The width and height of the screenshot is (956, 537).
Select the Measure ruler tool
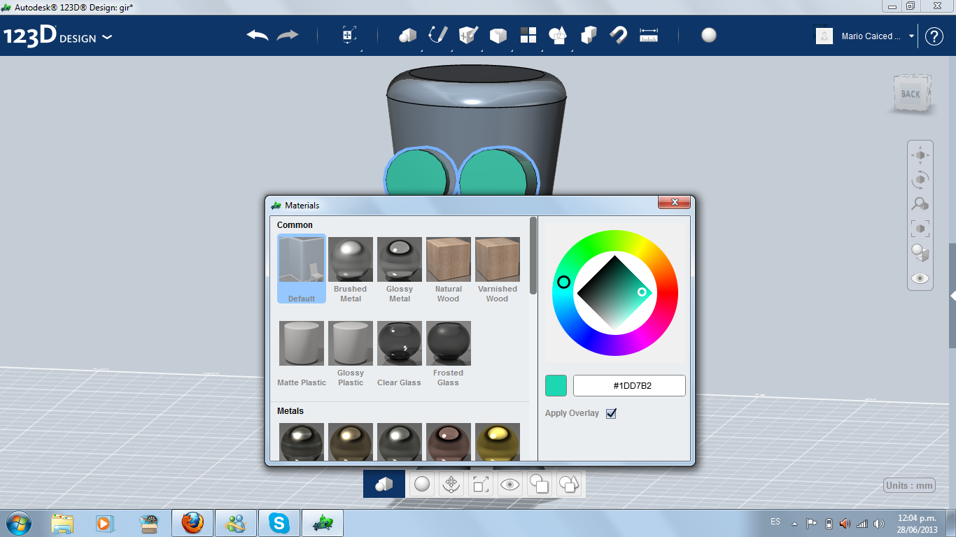click(x=649, y=35)
